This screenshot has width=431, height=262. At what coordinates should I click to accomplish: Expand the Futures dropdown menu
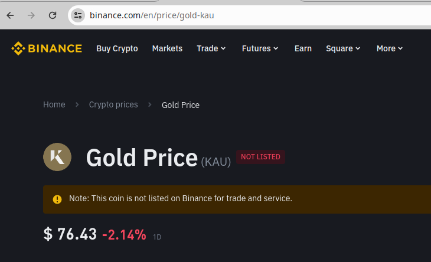[260, 48]
